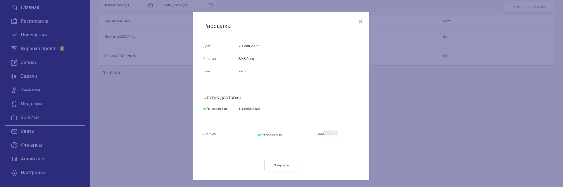Click the Новая рассылка button
This screenshot has height=187, width=563.
(529, 7)
